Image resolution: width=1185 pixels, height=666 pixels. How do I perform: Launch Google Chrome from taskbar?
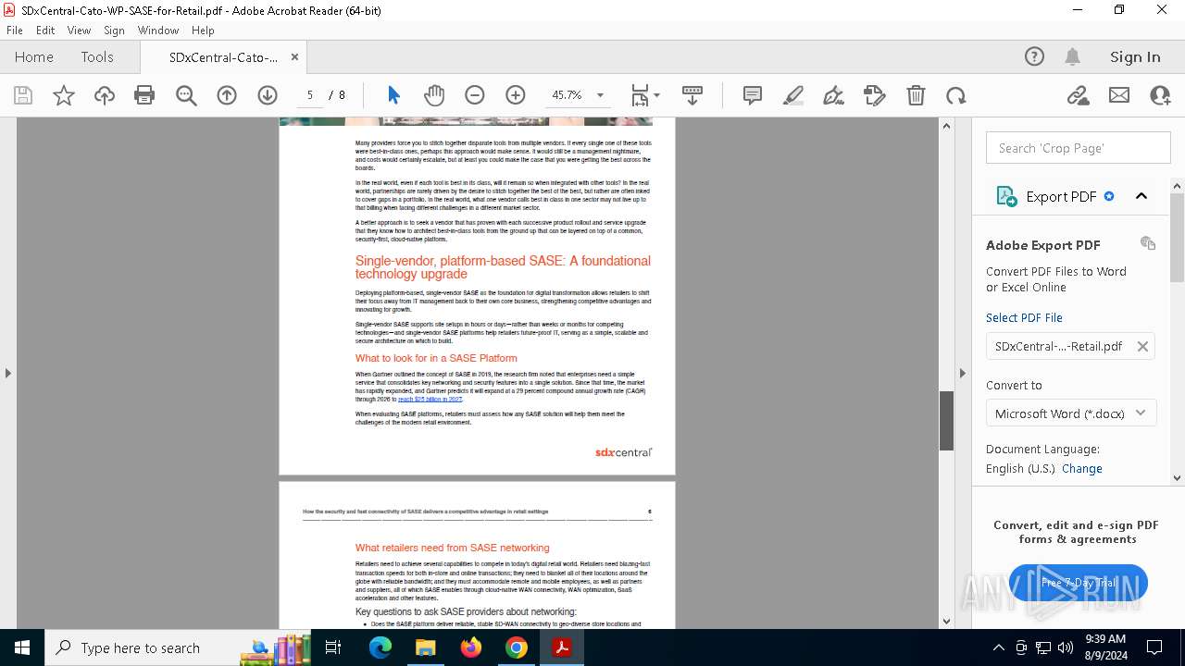coord(517,647)
